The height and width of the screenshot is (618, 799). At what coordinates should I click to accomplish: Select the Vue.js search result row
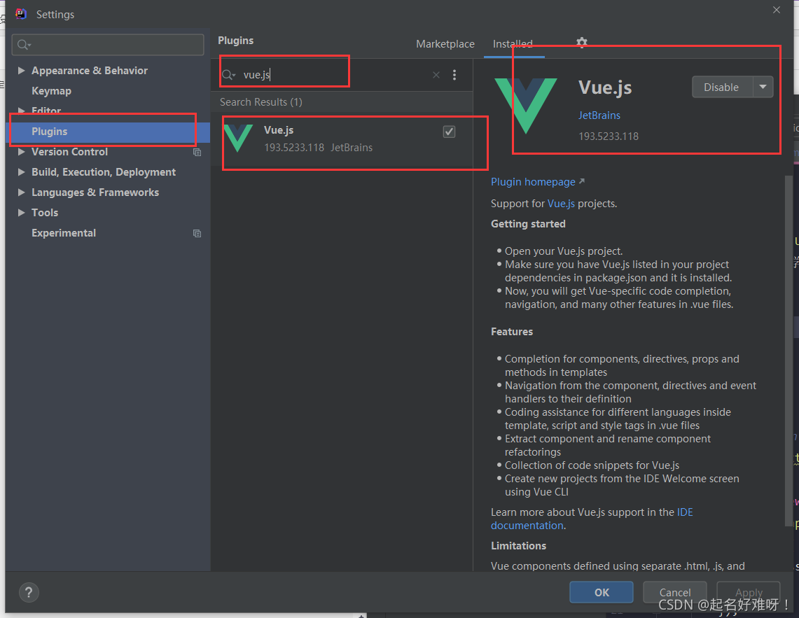[342, 139]
